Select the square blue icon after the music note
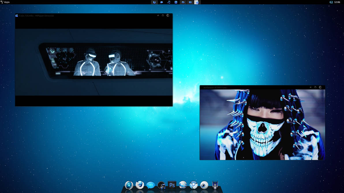 [176, 2]
